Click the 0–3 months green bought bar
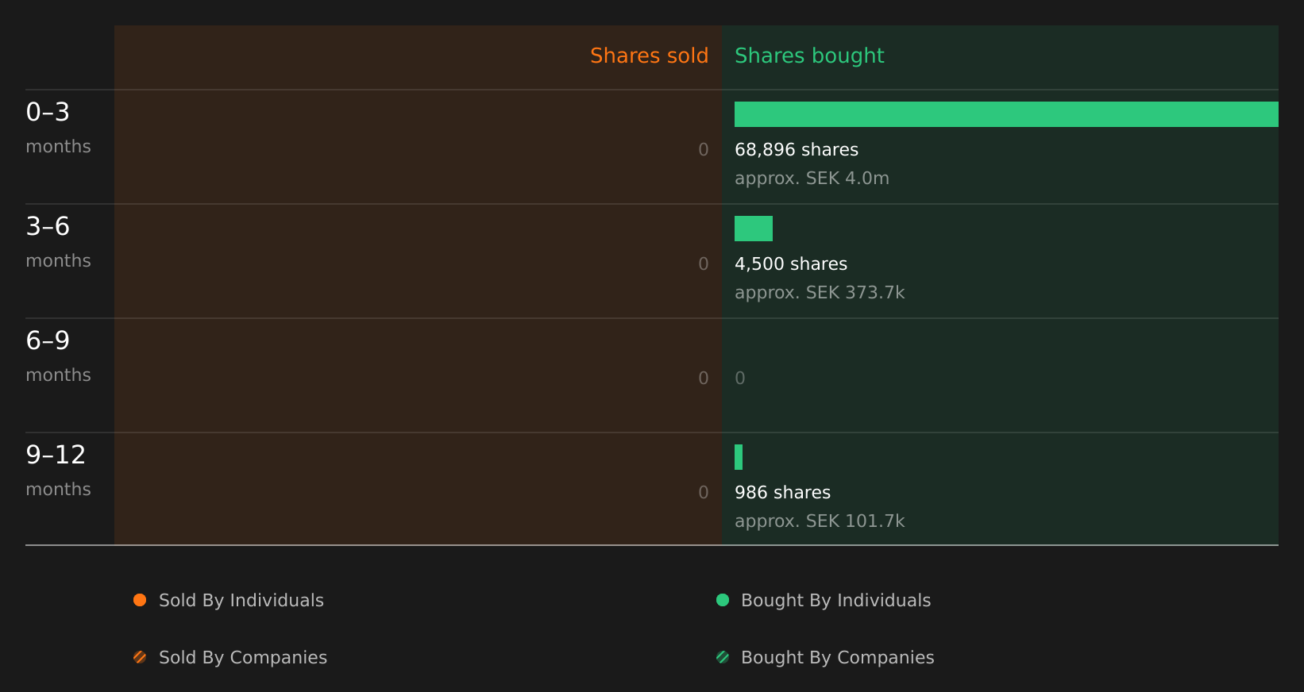The height and width of the screenshot is (692, 1304). click(x=1006, y=114)
